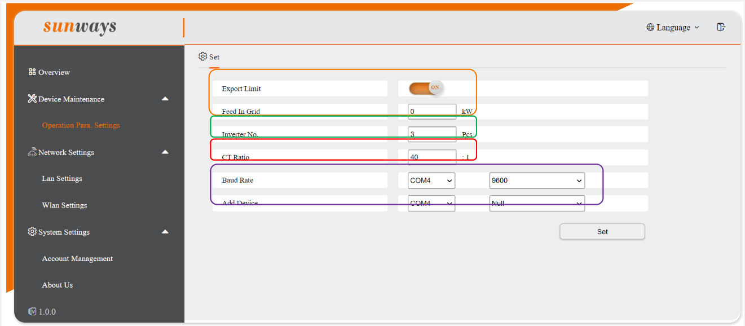Viewport: 745px width, 326px height.
Task: Click the Overview grid icon in sidebar
Action: pos(32,72)
